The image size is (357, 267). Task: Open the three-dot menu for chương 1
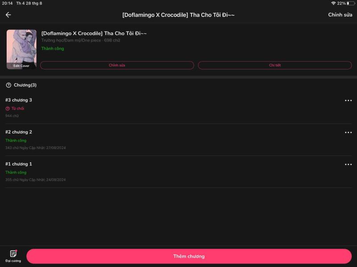pos(348,165)
